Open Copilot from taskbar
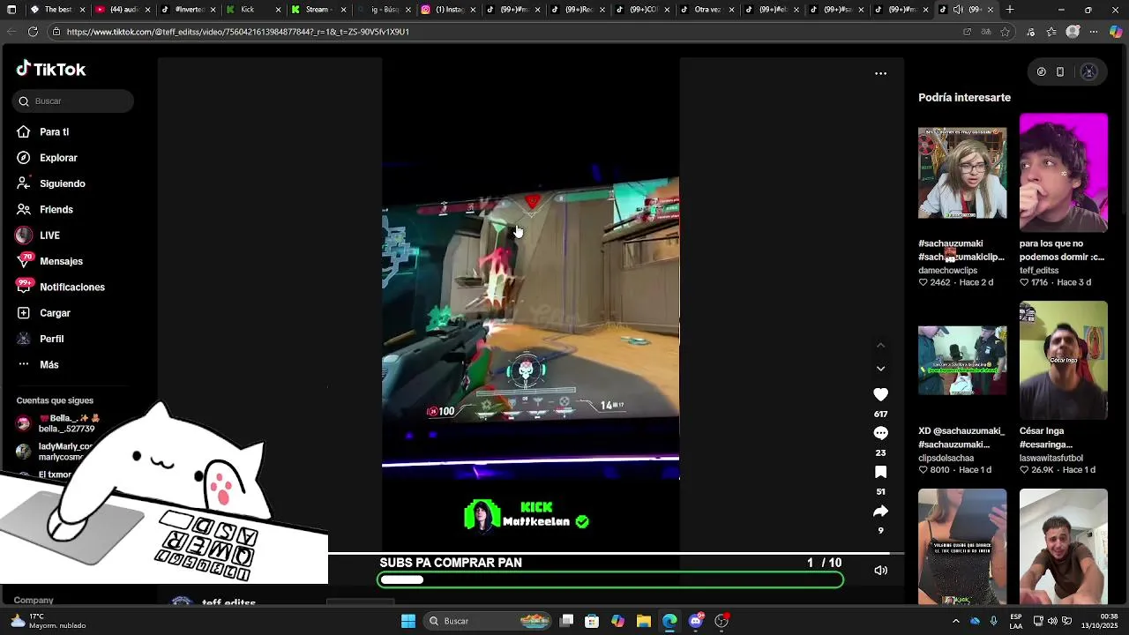1129x635 pixels. point(618,621)
